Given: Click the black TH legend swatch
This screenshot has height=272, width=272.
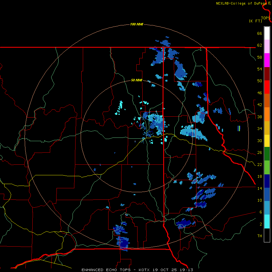Looking at the screenshot, I should (267, 235).
